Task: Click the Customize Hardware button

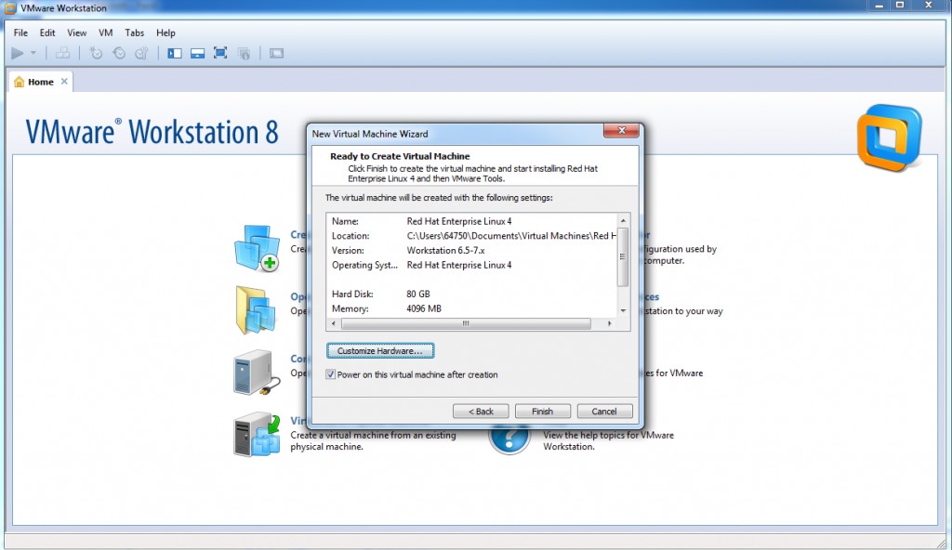Action: pos(380,351)
